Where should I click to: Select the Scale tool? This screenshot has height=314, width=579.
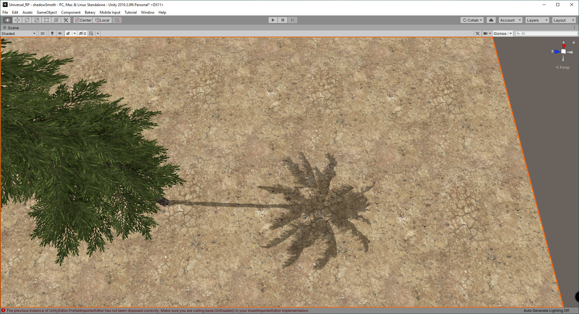click(37, 20)
